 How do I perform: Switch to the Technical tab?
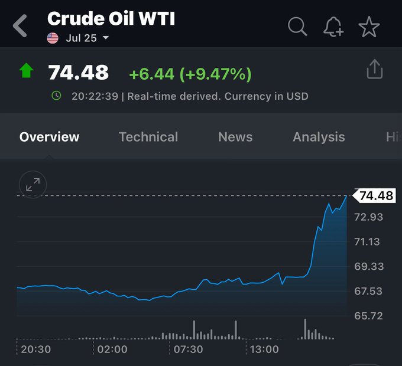[x=148, y=137]
